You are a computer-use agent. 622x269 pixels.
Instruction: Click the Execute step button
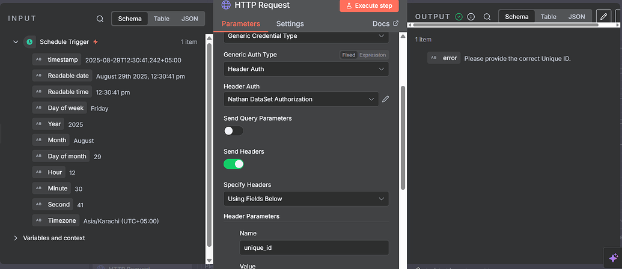(369, 6)
